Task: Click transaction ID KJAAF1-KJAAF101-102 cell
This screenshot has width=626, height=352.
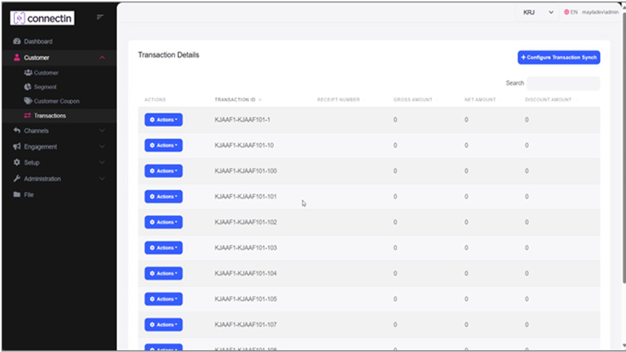Action: pyautogui.click(x=246, y=222)
